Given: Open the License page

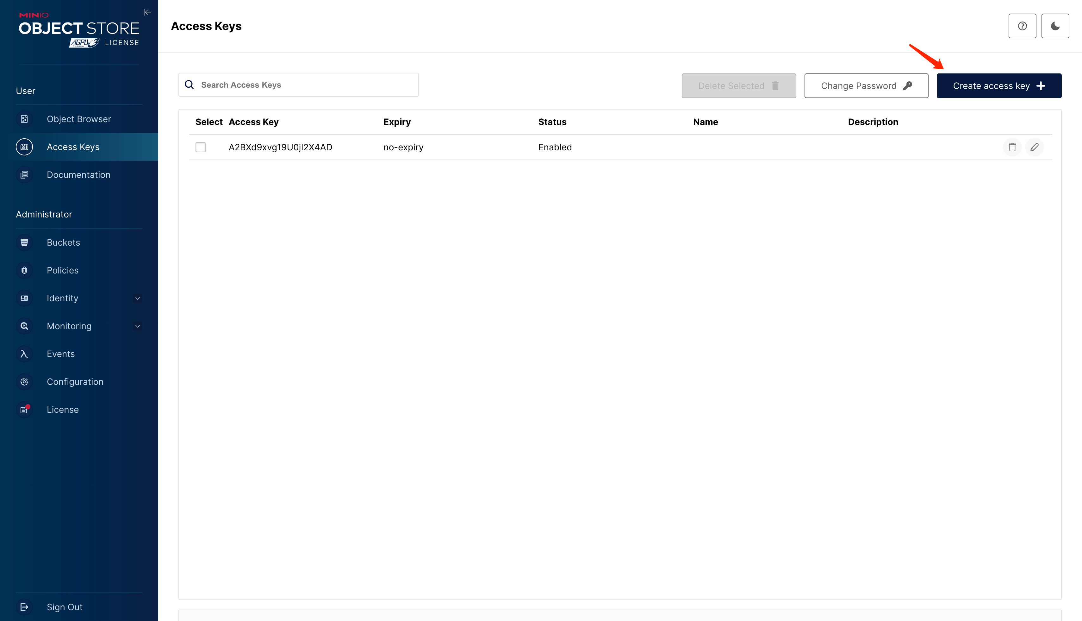Looking at the screenshot, I should (x=79, y=410).
